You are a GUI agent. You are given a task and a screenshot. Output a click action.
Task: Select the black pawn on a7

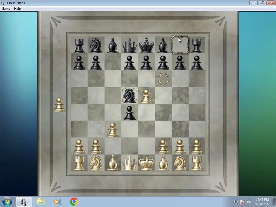click(79, 63)
